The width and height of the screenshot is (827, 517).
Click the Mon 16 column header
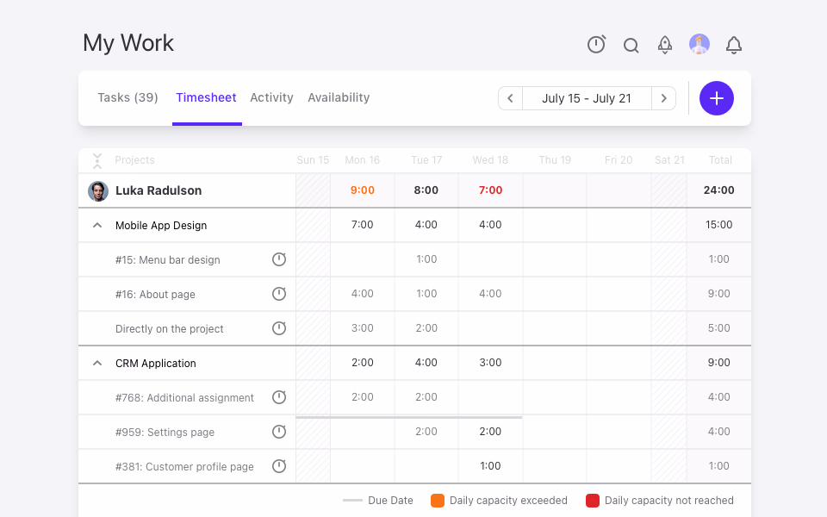[363, 160]
